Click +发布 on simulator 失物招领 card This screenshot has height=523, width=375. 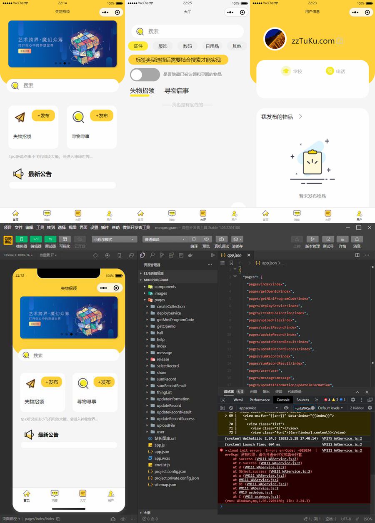52,382
